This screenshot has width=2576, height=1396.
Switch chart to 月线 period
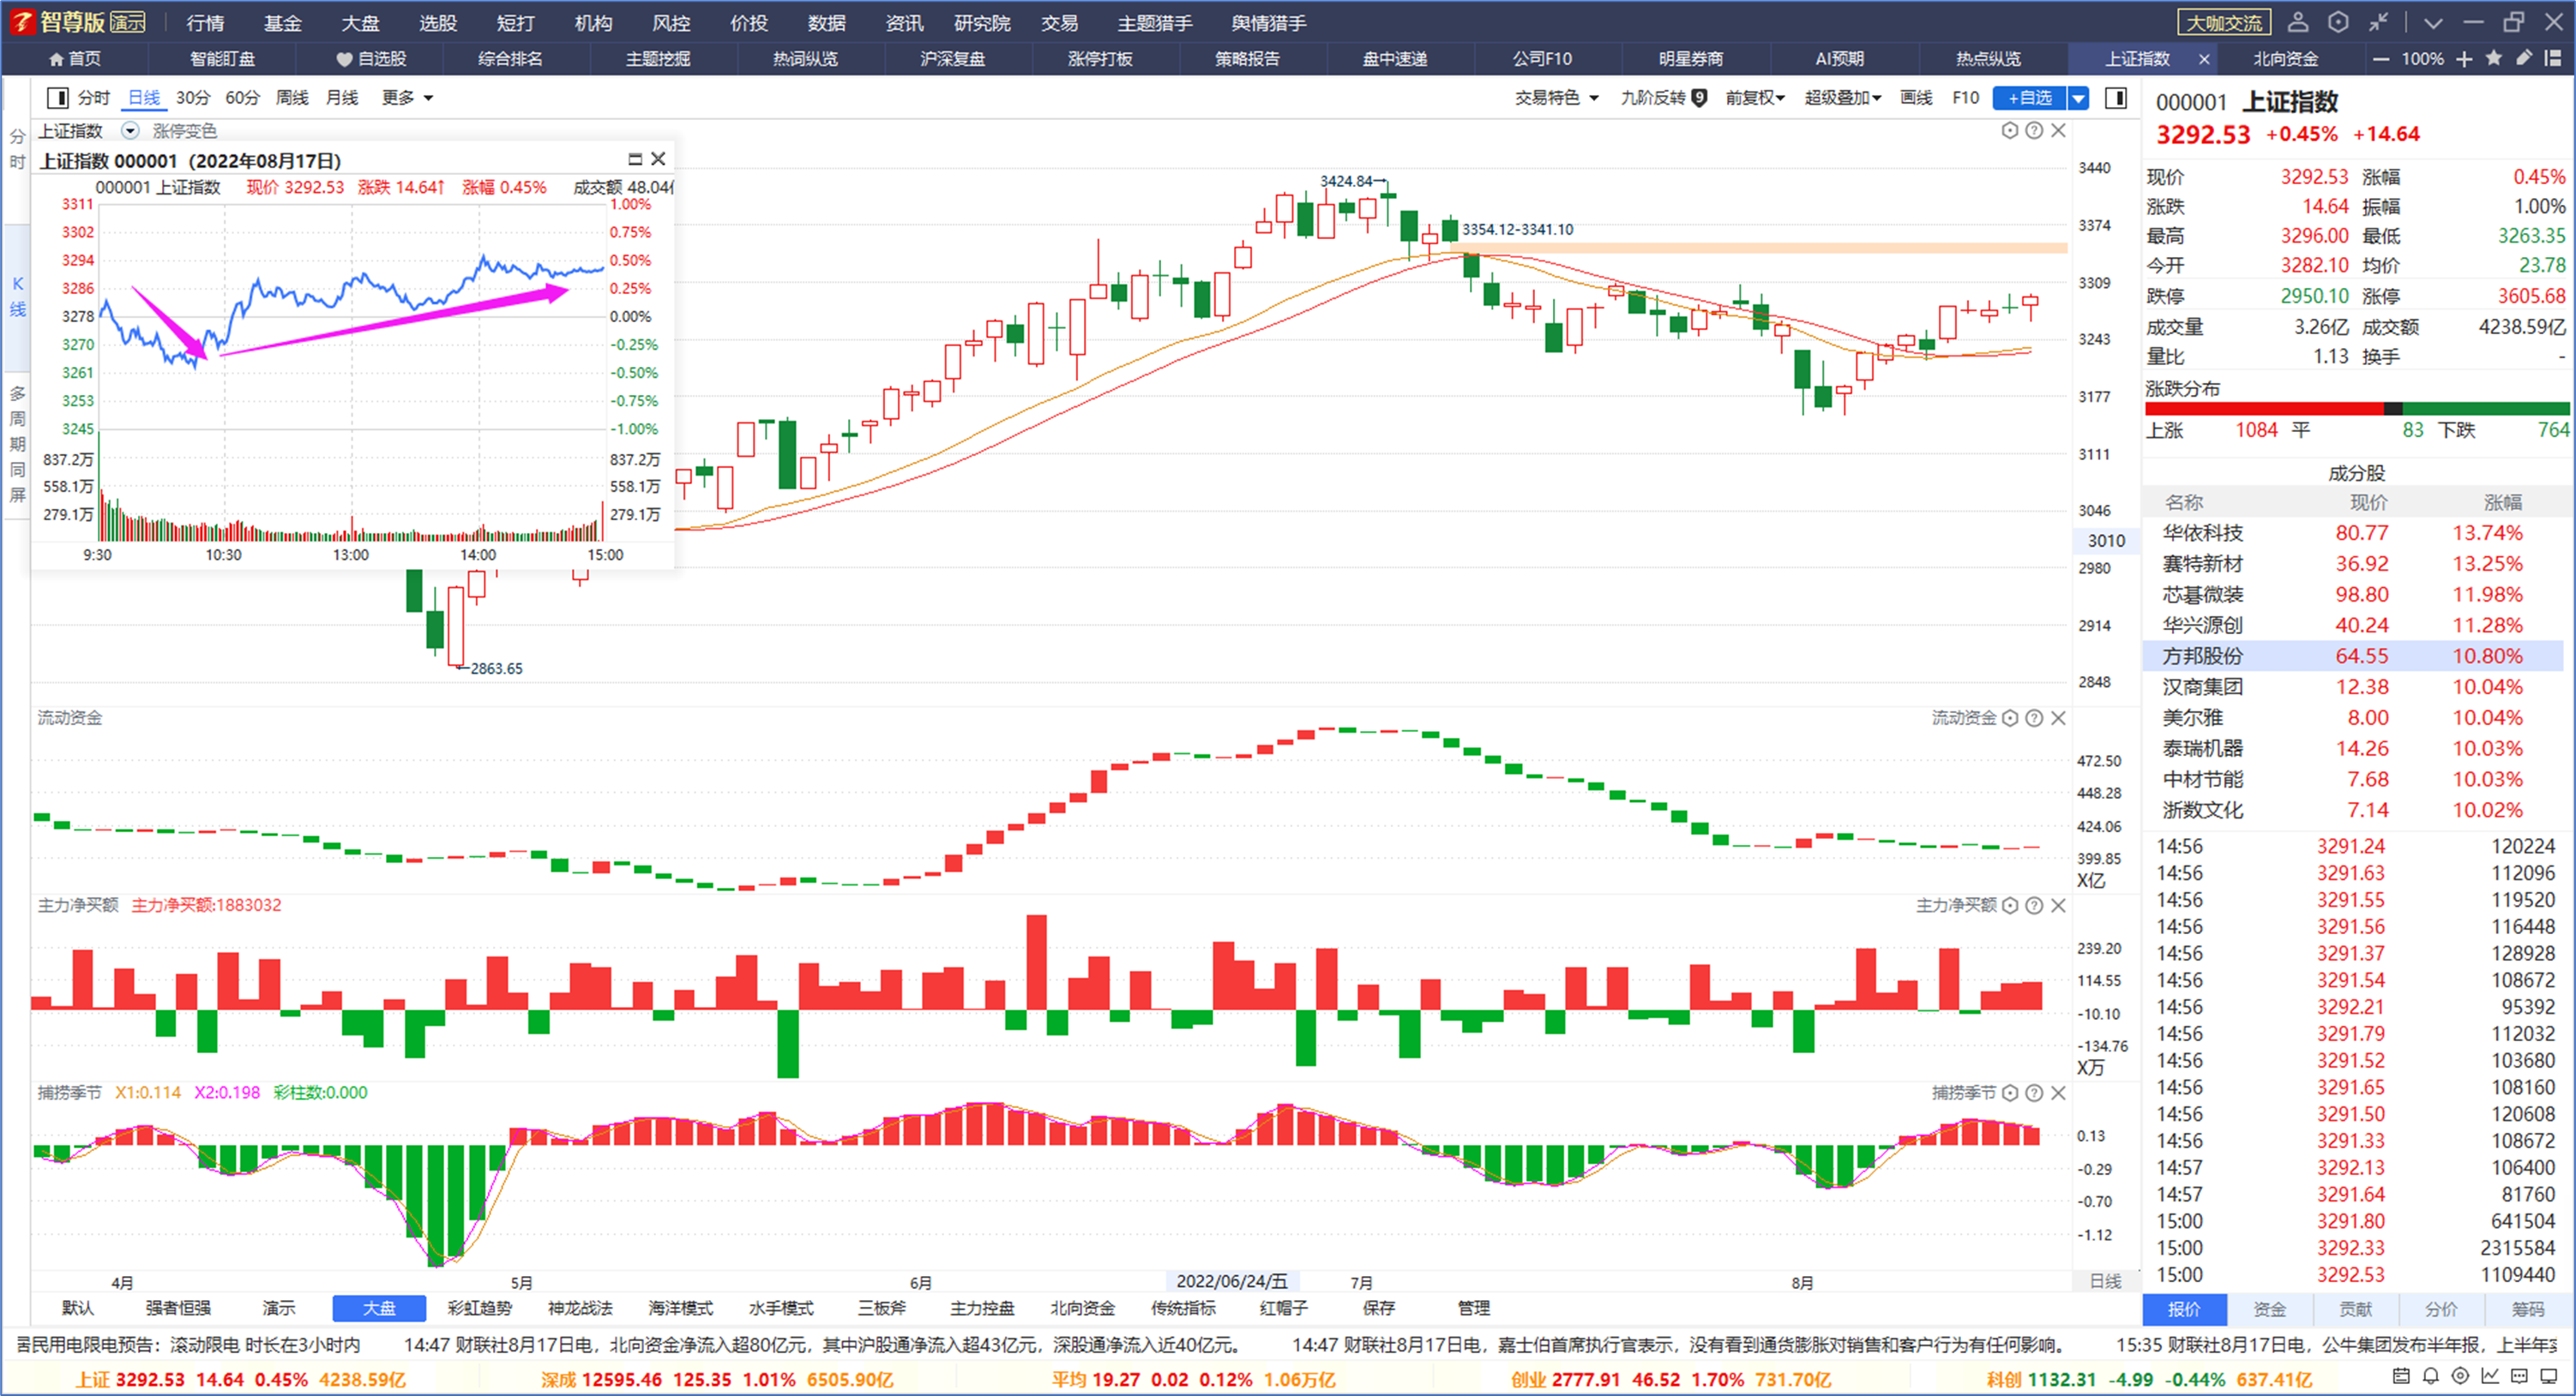(x=342, y=97)
